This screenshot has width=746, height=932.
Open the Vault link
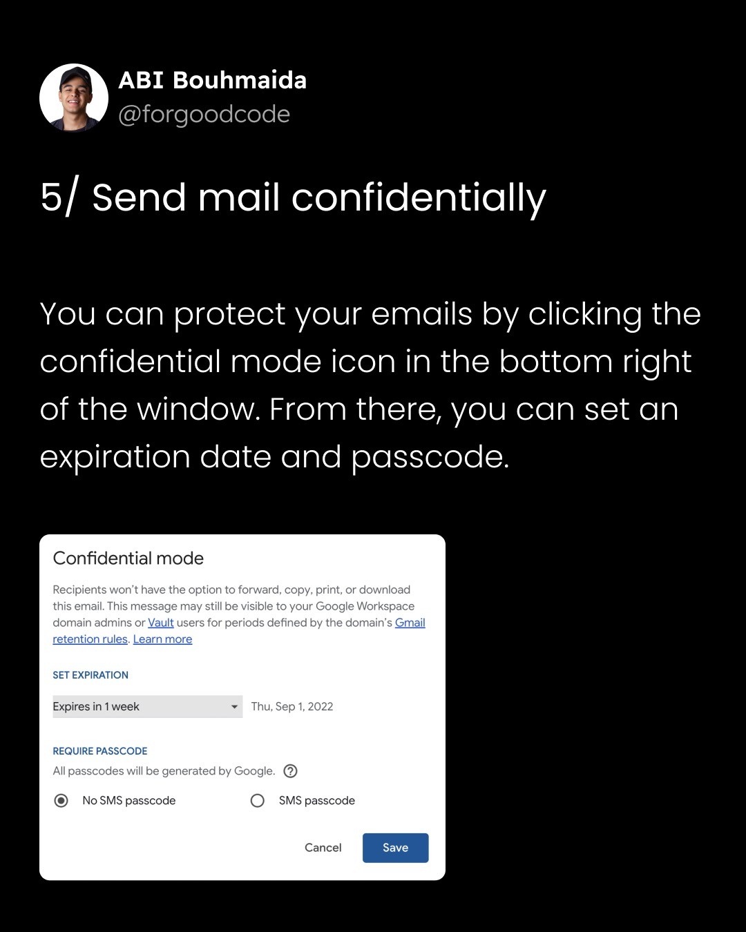coord(161,623)
